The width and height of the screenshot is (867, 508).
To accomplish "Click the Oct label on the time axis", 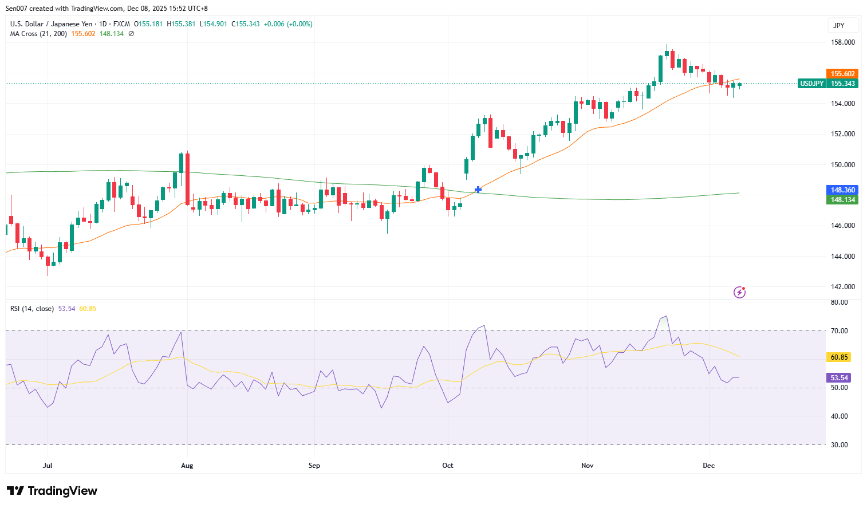I will 447,466.
